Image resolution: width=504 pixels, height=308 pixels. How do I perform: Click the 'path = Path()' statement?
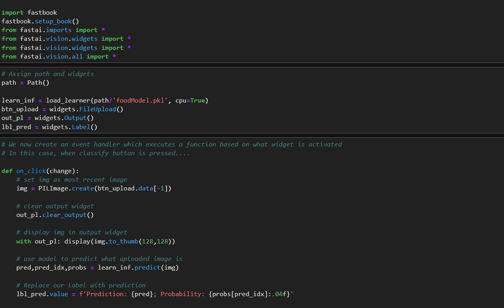pyautogui.click(x=25, y=83)
